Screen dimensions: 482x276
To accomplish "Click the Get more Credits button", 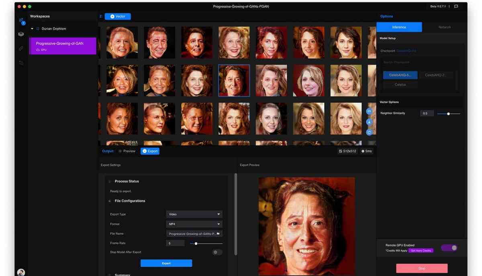I will pos(421,251).
